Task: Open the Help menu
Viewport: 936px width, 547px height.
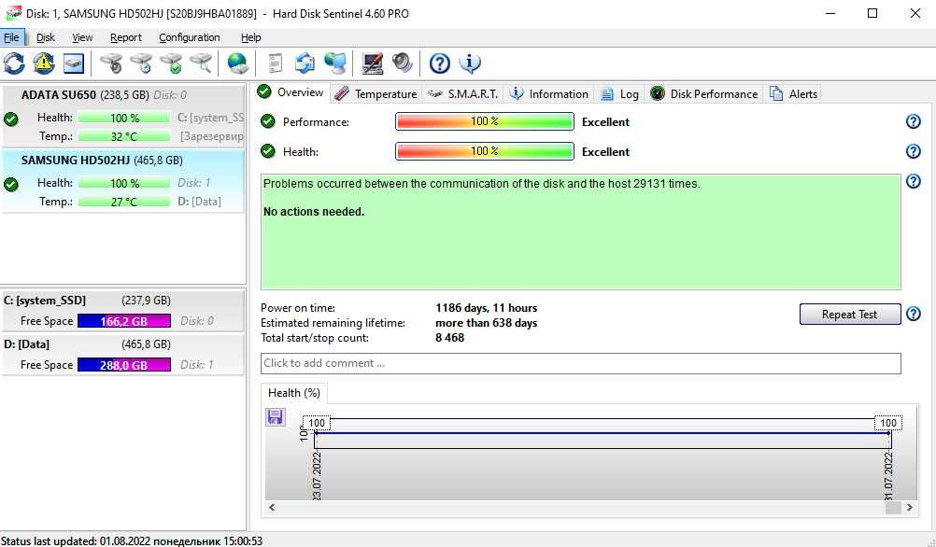Action: point(250,37)
